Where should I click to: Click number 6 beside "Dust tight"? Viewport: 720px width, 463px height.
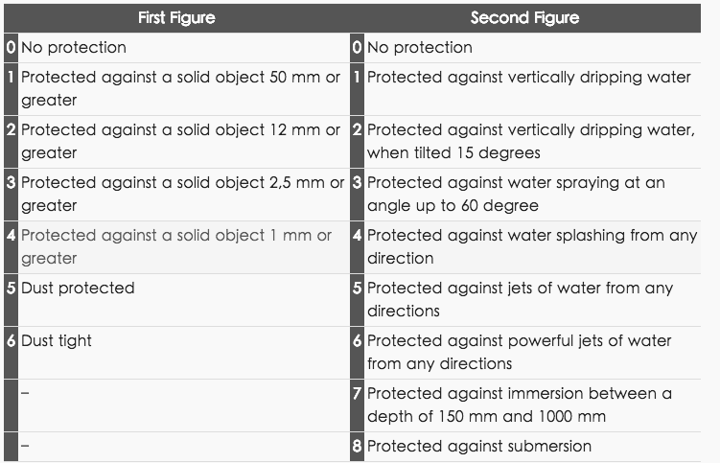(x=11, y=340)
